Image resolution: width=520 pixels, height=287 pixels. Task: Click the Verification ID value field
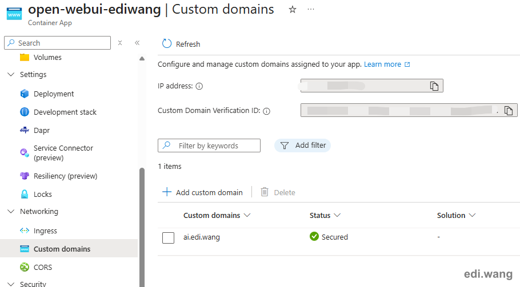409,110
